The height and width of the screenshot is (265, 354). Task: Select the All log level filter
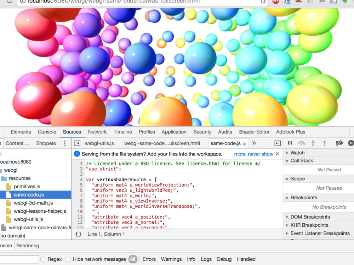click(x=132, y=259)
